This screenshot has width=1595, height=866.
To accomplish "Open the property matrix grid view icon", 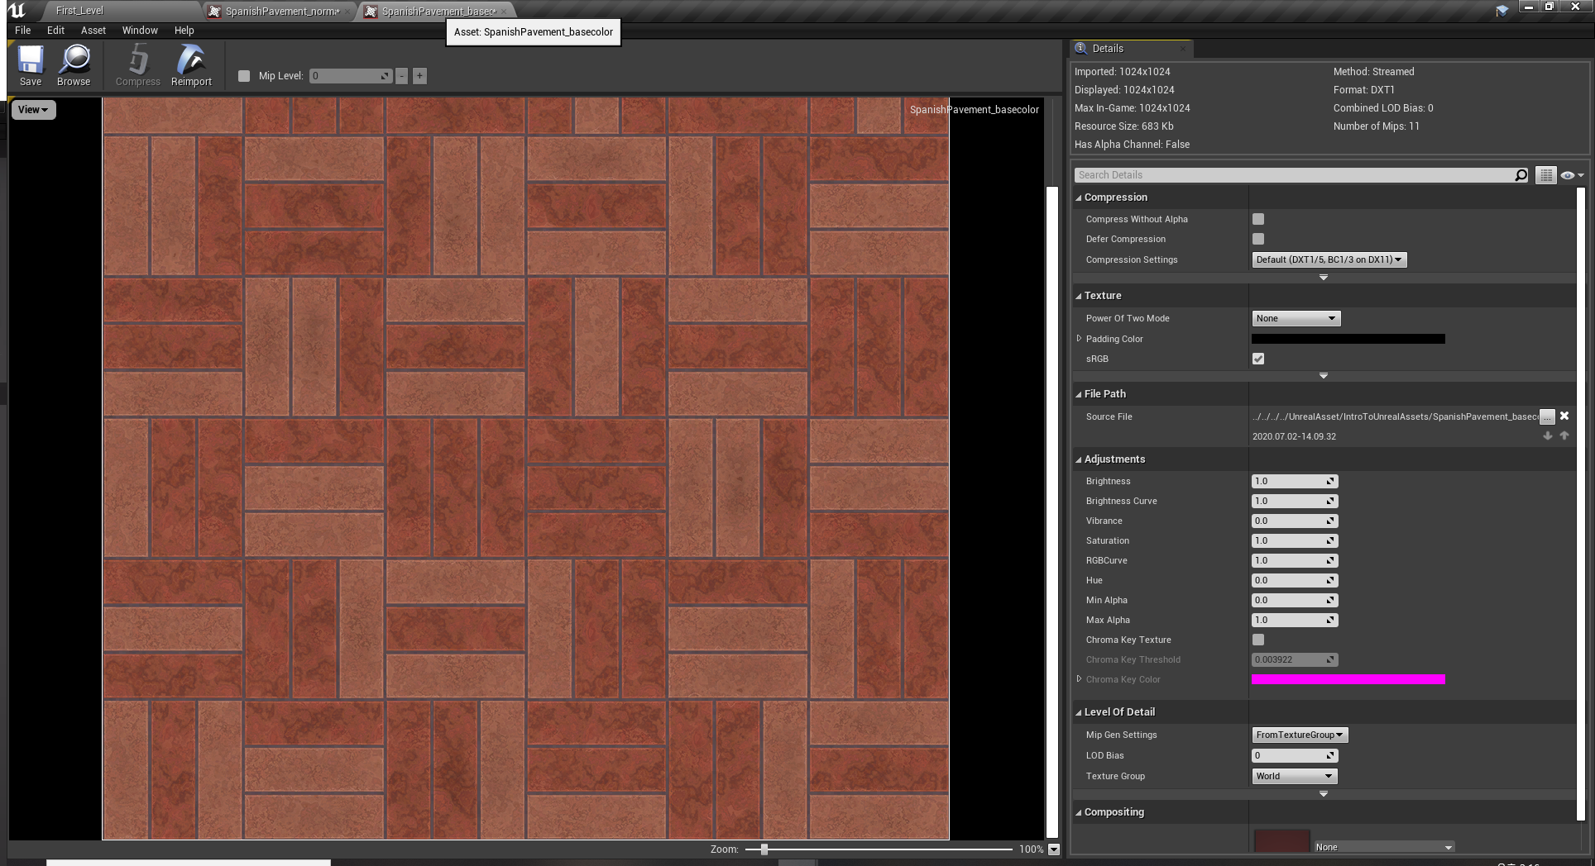I will pyautogui.click(x=1545, y=175).
